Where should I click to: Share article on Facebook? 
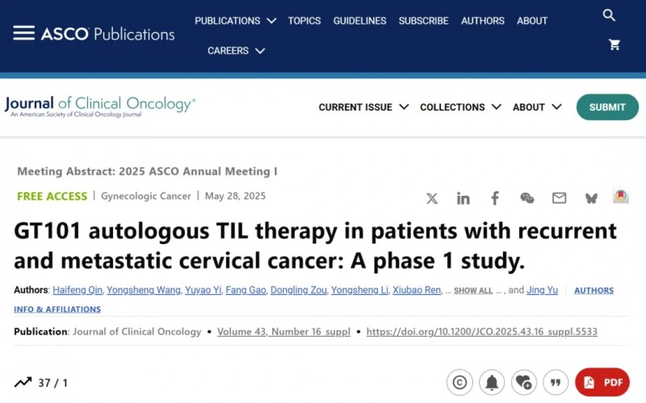[495, 198]
